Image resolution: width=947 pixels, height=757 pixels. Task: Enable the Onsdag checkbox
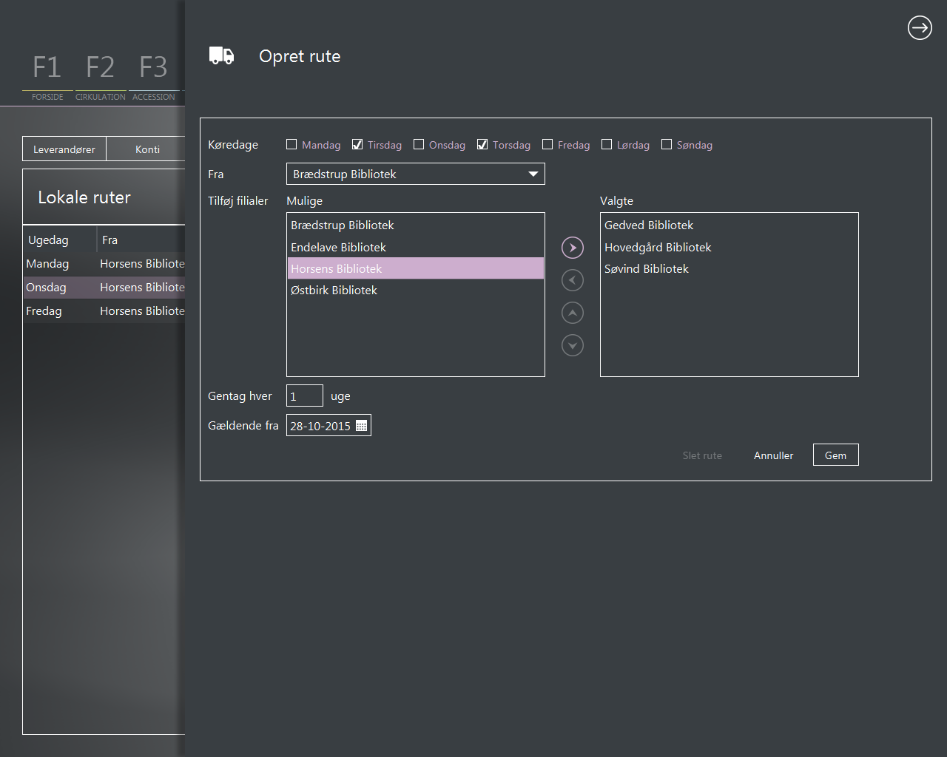pyautogui.click(x=419, y=144)
